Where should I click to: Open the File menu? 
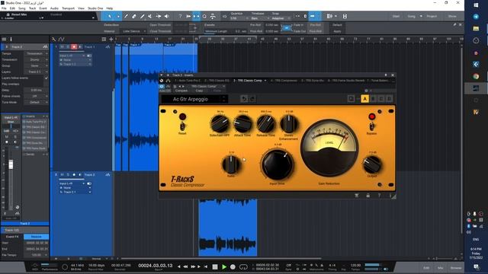click(x=4, y=8)
